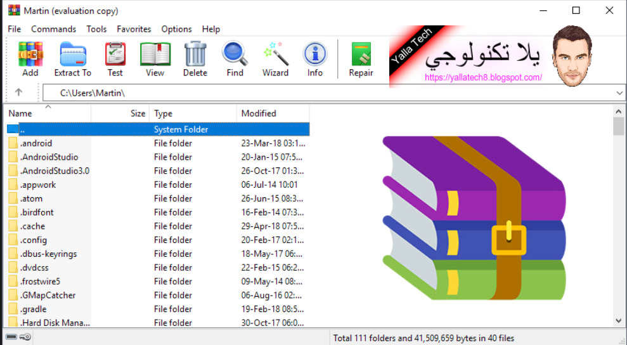Screen dimensions: 627x345
Task: Maximize the Martin window
Action: pyautogui.click(x=576, y=10)
